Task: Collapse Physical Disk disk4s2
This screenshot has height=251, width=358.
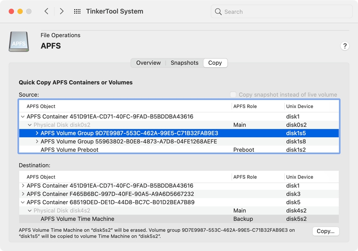Action: pyautogui.click(x=30, y=210)
